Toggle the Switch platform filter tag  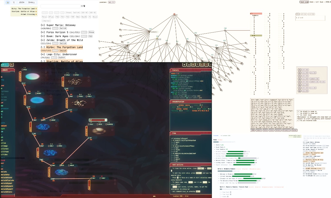click(76, 13)
